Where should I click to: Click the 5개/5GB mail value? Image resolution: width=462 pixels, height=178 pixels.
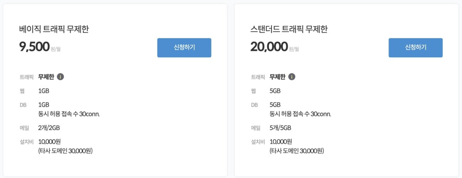point(280,128)
